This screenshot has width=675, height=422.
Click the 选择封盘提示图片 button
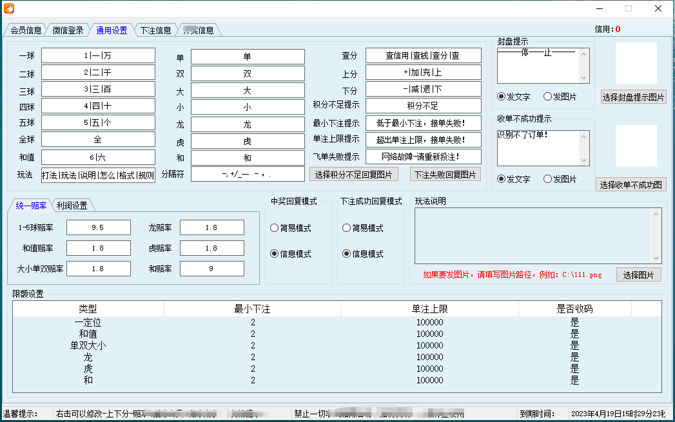633,97
